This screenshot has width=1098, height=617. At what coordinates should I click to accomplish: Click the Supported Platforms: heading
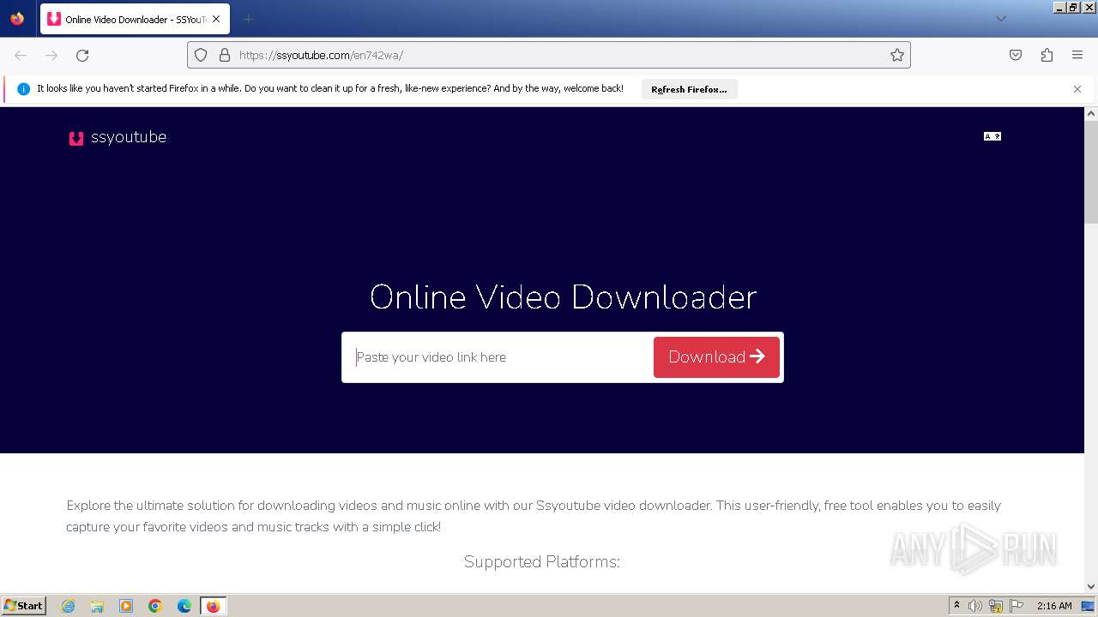tap(542, 562)
